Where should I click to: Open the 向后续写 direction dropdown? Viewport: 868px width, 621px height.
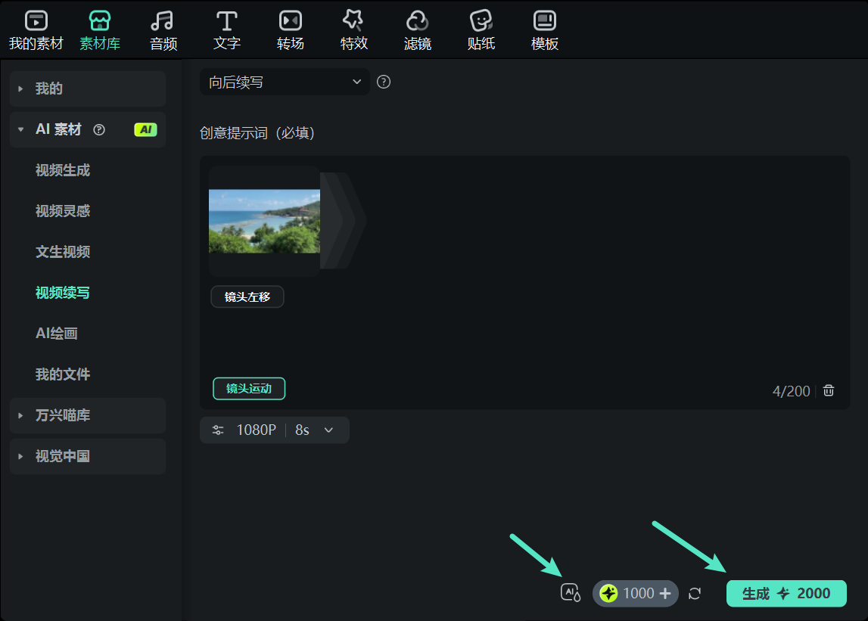tap(285, 82)
